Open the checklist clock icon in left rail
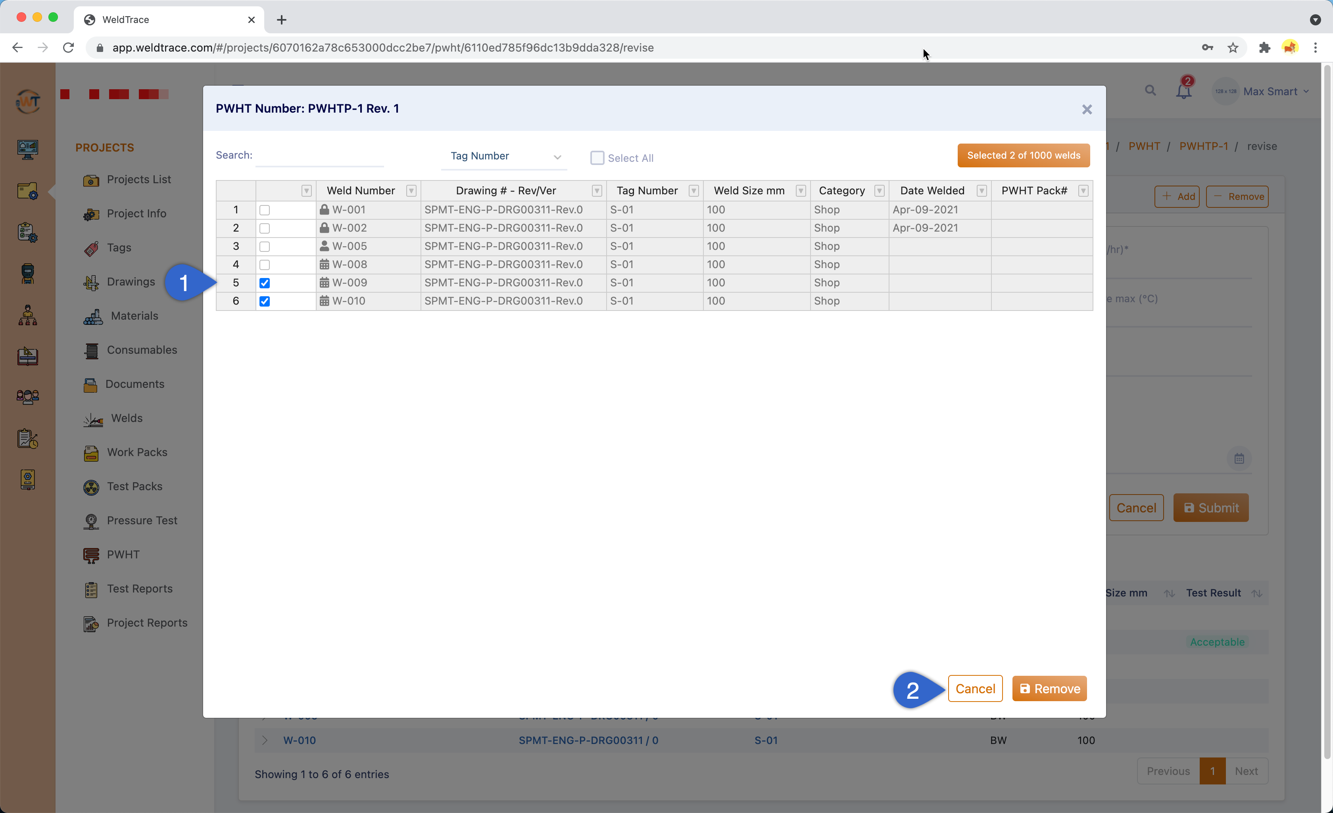Viewport: 1333px width, 813px height. [28, 439]
